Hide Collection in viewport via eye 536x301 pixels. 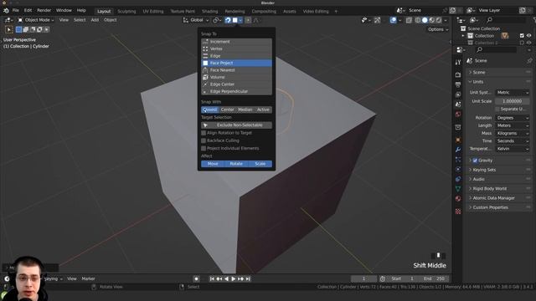[528, 35]
